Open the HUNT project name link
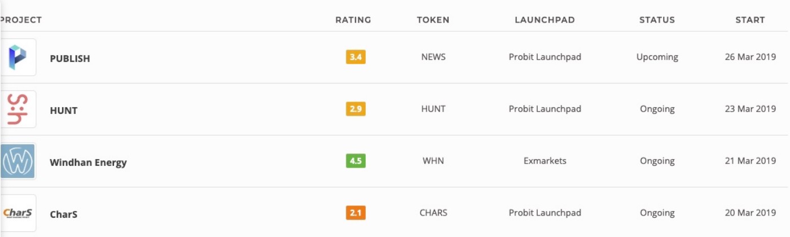The height and width of the screenshot is (237, 790). [64, 111]
